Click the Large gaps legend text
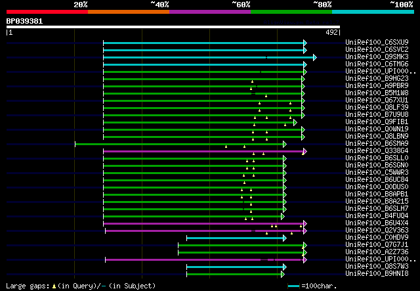 [28, 286]
